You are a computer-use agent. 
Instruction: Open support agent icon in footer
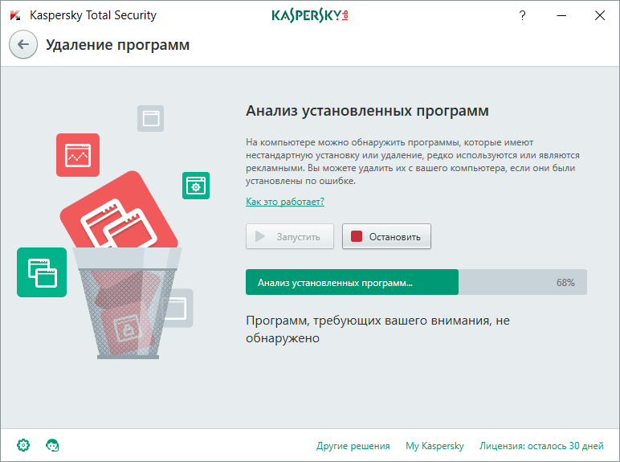click(x=52, y=445)
